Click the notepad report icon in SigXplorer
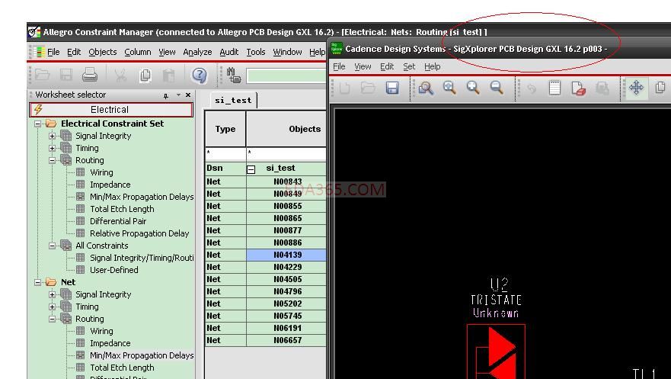 (x=555, y=88)
